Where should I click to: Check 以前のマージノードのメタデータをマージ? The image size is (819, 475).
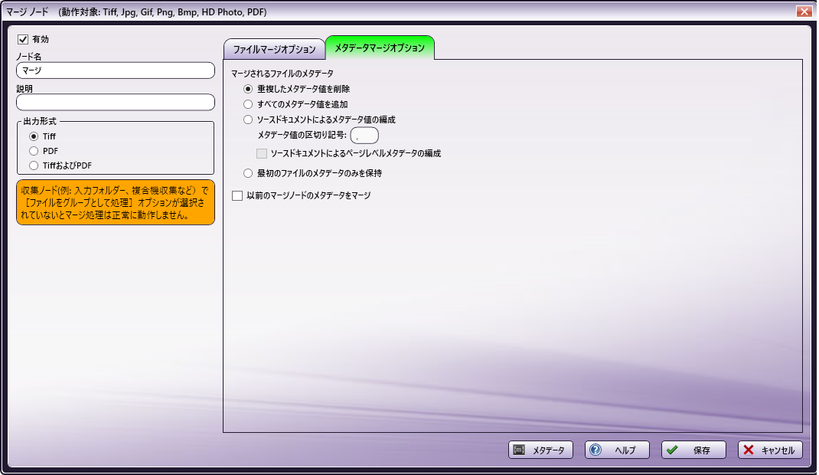click(237, 195)
